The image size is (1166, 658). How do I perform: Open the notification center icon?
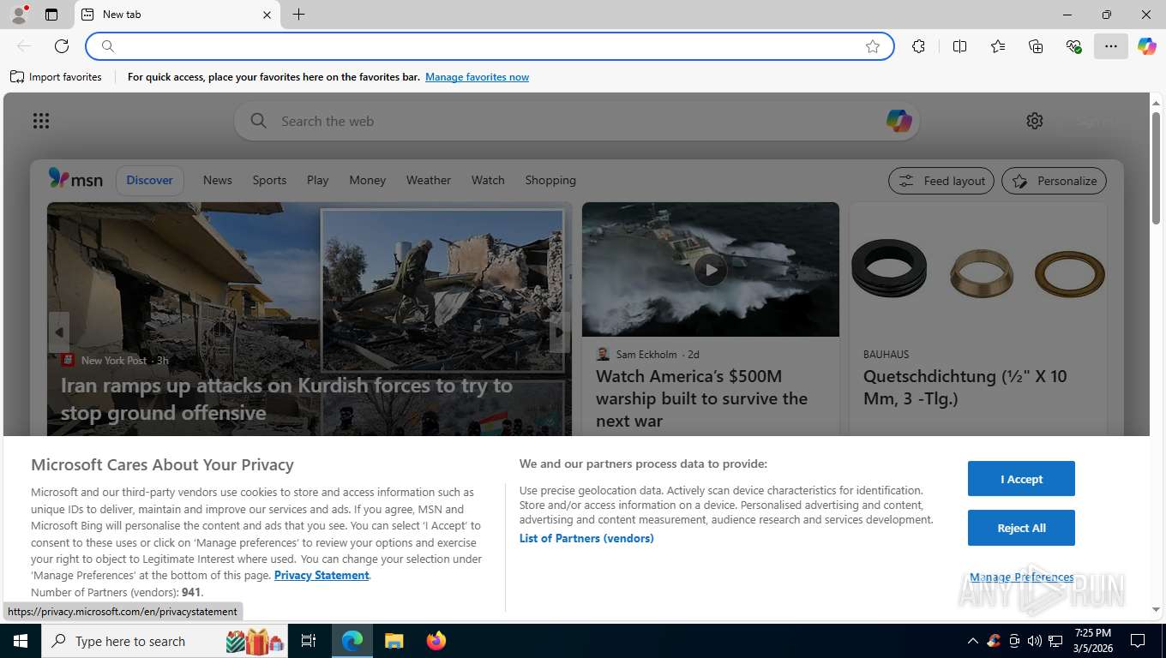[x=1138, y=641]
